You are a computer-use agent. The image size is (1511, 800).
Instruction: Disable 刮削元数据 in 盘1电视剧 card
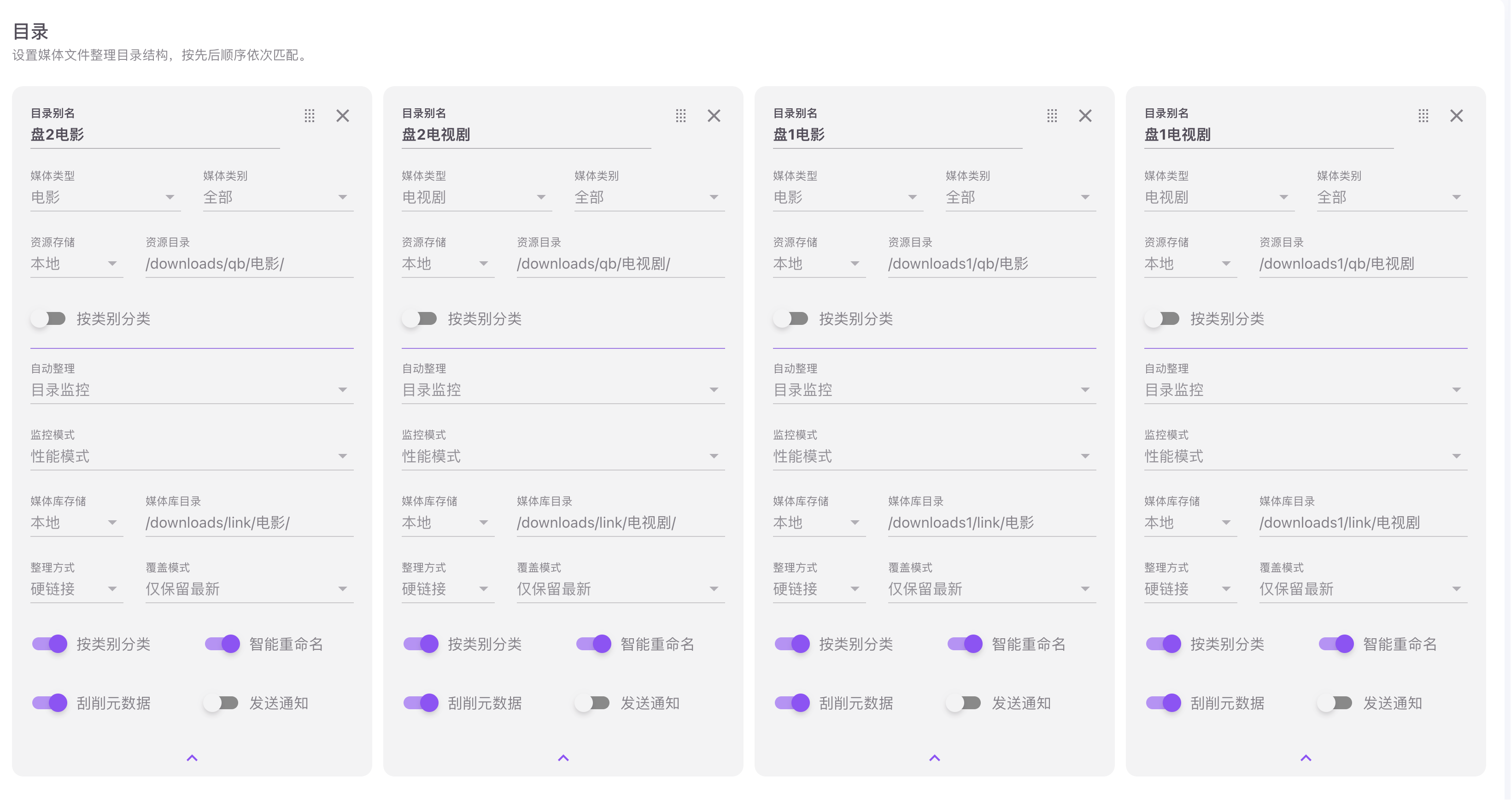pos(1164,703)
